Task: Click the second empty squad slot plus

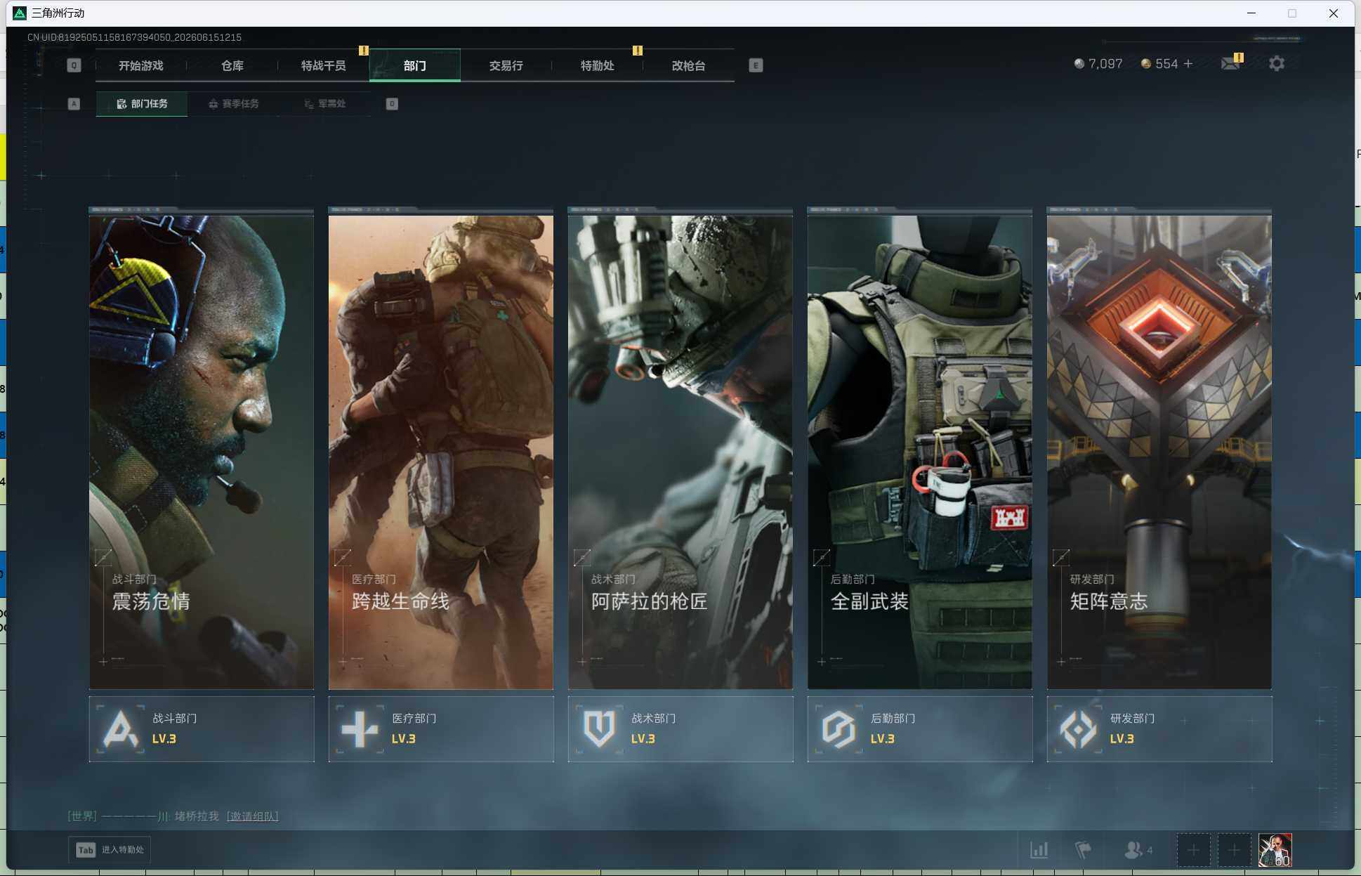Action: (x=1234, y=850)
